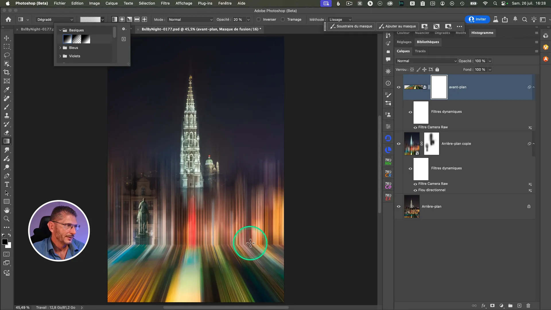The width and height of the screenshot is (551, 310).
Task: Open the Mode Normal dropdown
Action: [x=190, y=20]
